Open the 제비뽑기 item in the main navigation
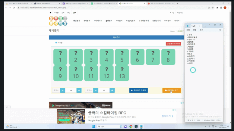Screen dimensions: 234x131 point(87,21)
